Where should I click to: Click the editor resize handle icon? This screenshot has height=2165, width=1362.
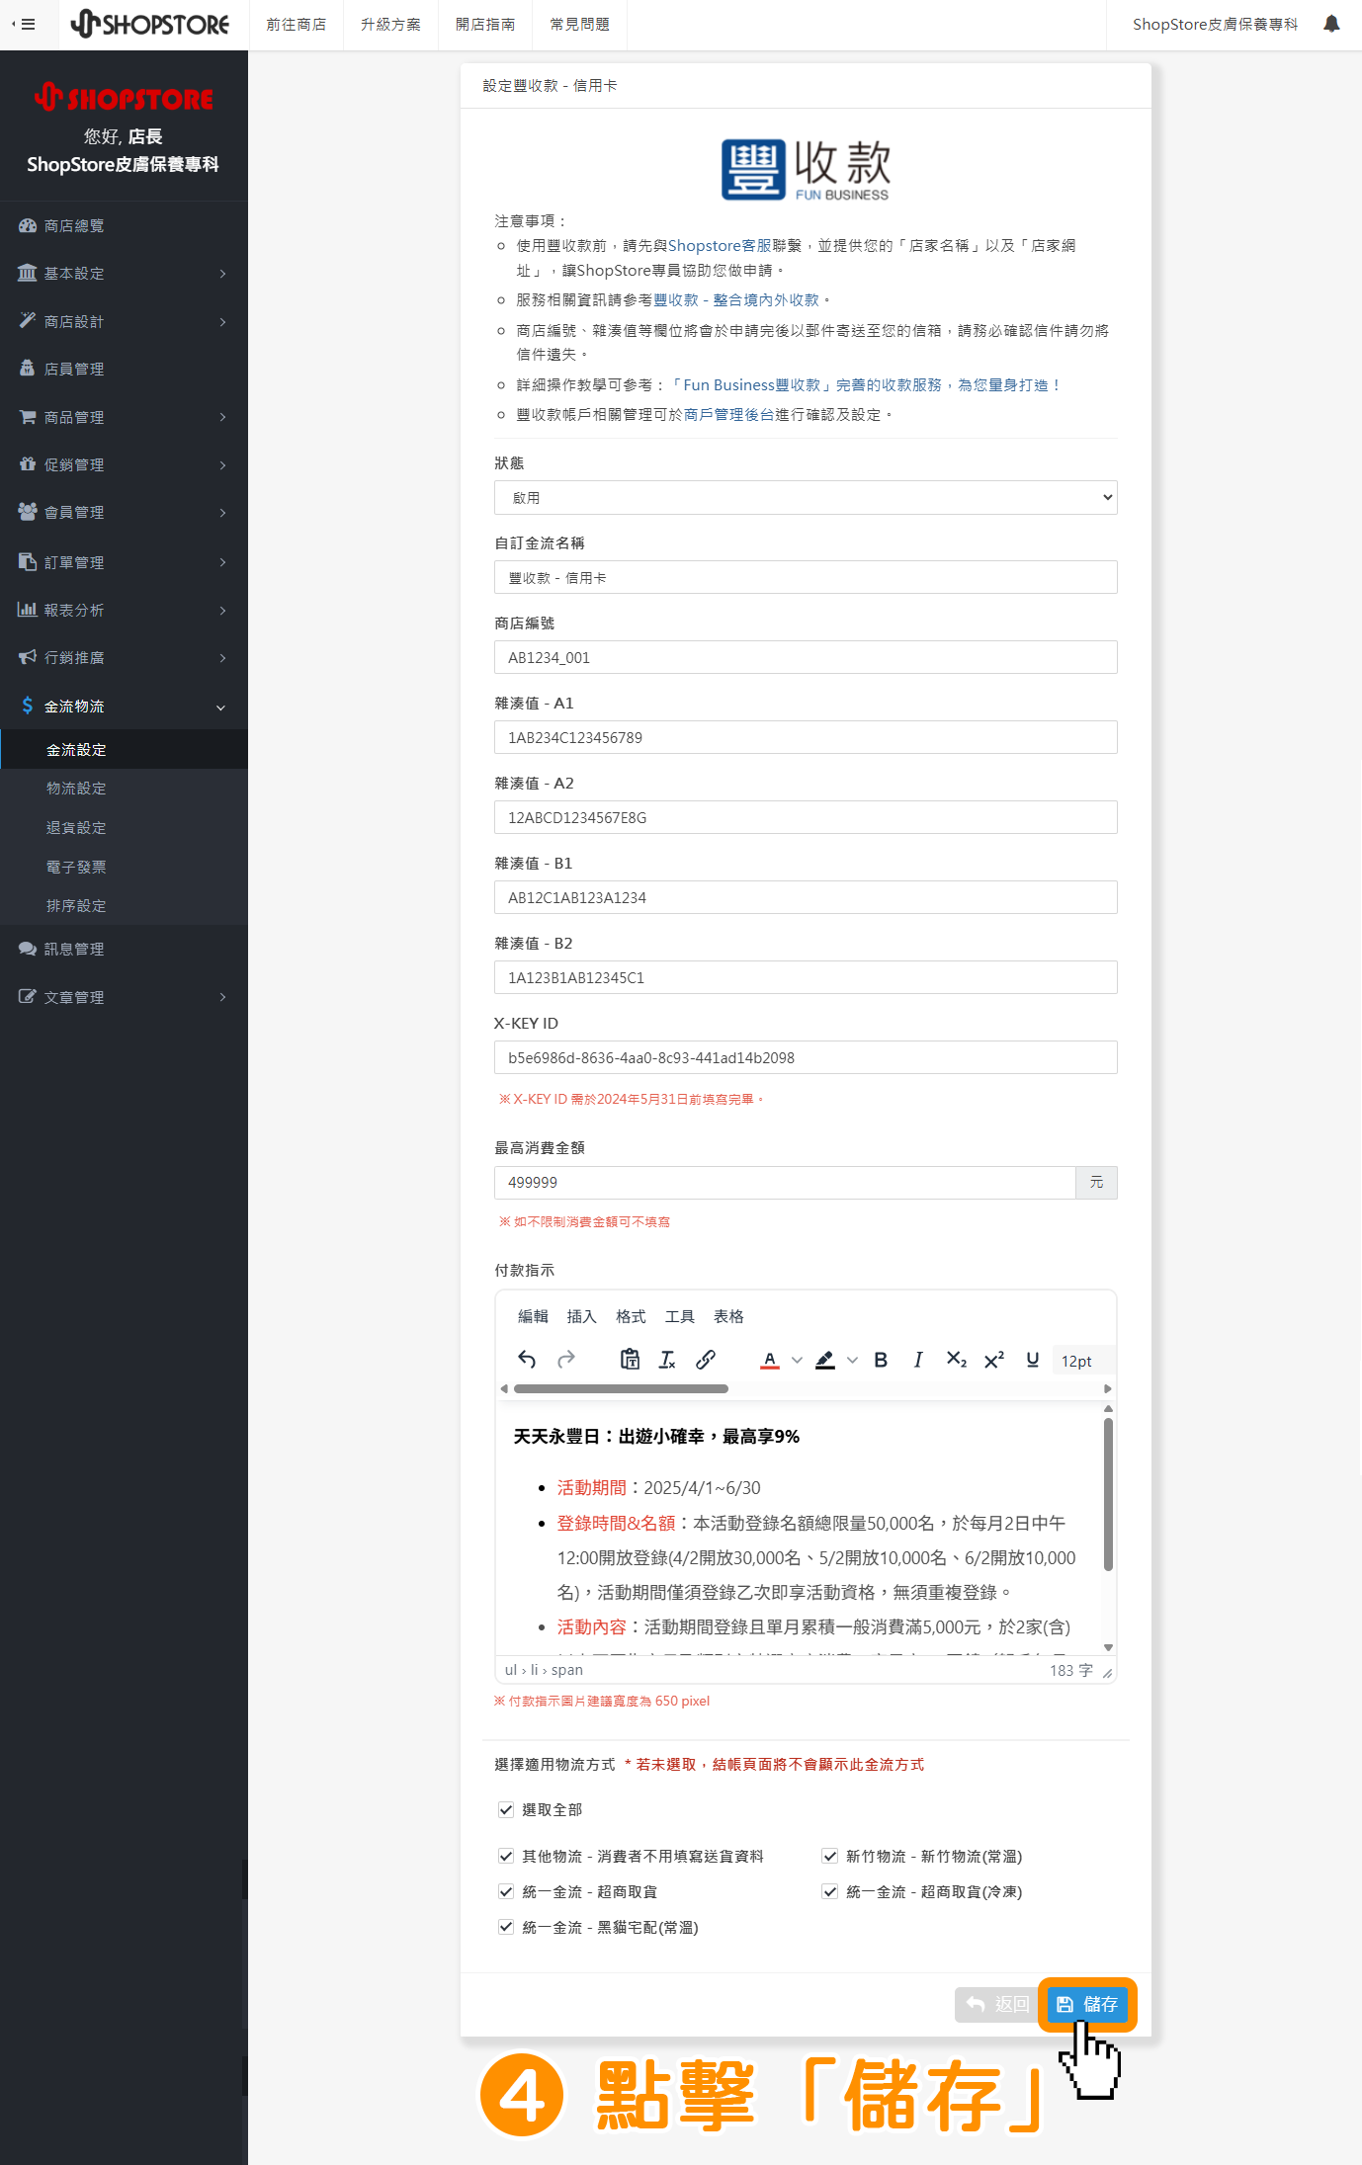pyautogui.click(x=1107, y=1672)
